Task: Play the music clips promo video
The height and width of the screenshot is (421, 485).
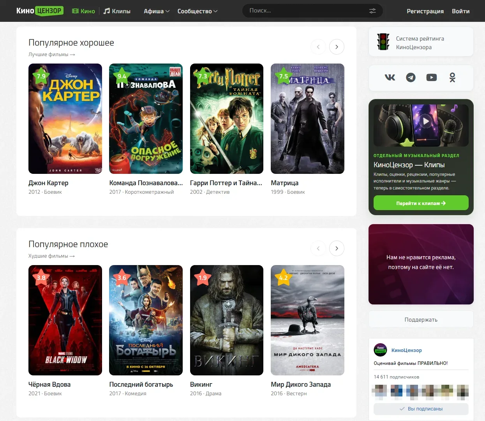Action: click(x=426, y=122)
